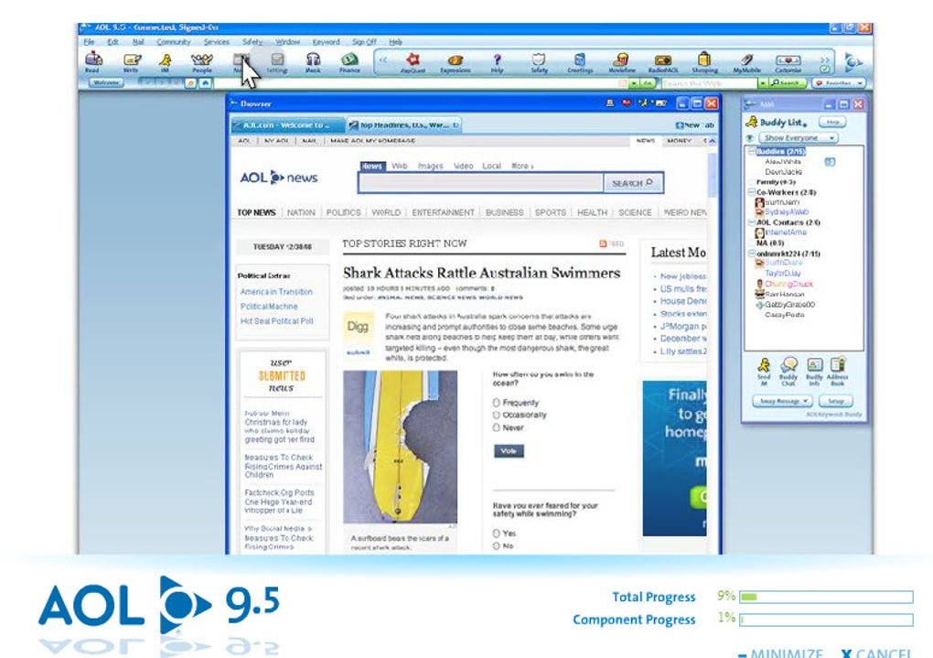This screenshot has width=933, height=658.
Task: Click the Total Progress bar
Action: 827,597
